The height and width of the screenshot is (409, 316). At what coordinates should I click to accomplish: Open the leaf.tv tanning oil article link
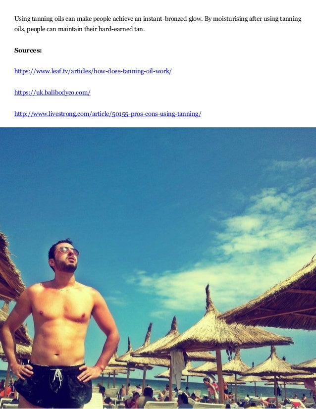93,71
